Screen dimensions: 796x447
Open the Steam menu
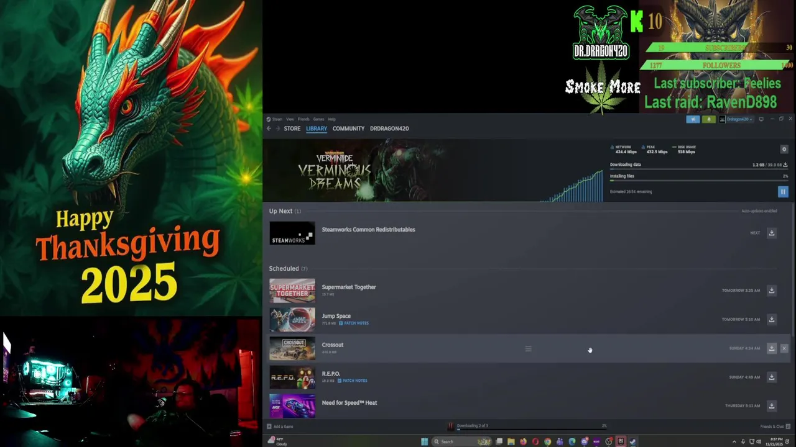click(x=274, y=119)
